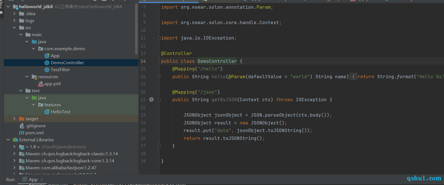Click the JDK 1.8 library icon
This screenshot has height=185, width=444.
pyautogui.click(x=22, y=147)
